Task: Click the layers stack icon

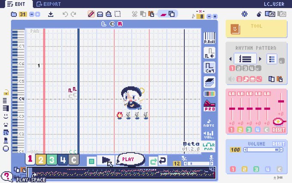Action: click(x=209, y=82)
